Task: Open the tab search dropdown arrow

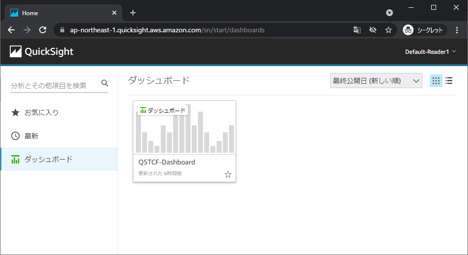Action: tap(389, 13)
